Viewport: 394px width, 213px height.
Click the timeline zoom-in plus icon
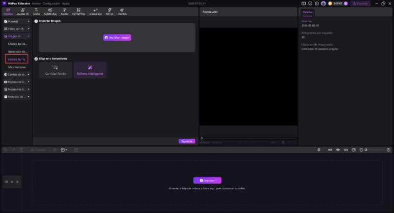389,150
